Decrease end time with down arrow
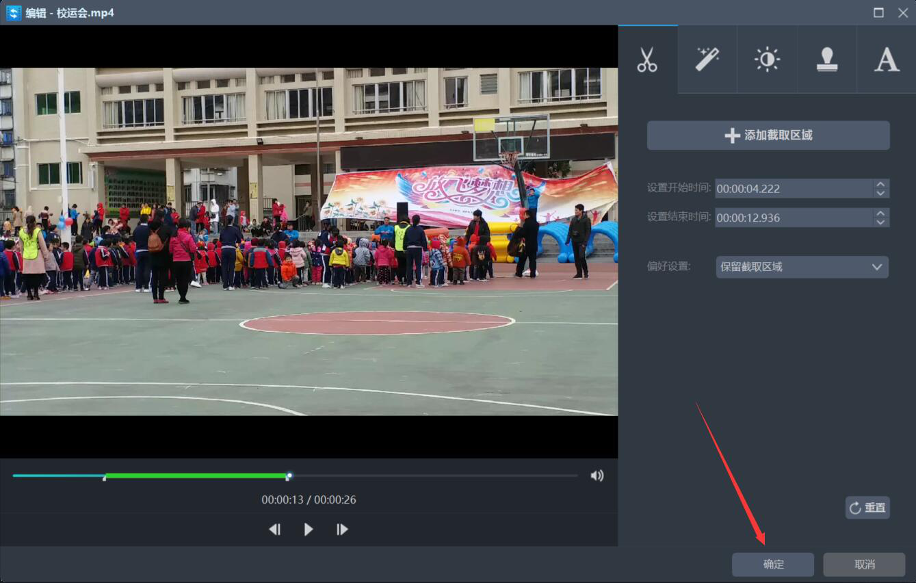Image resolution: width=916 pixels, height=583 pixels. (x=881, y=222)
